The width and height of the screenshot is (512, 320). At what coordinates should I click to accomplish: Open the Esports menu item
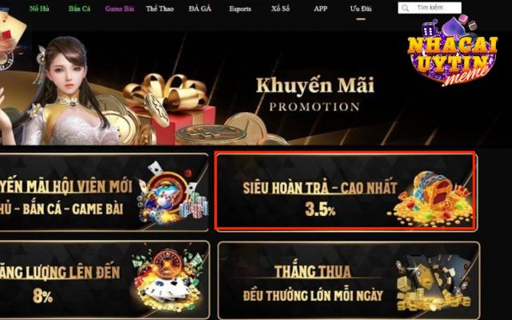point(240,9)
